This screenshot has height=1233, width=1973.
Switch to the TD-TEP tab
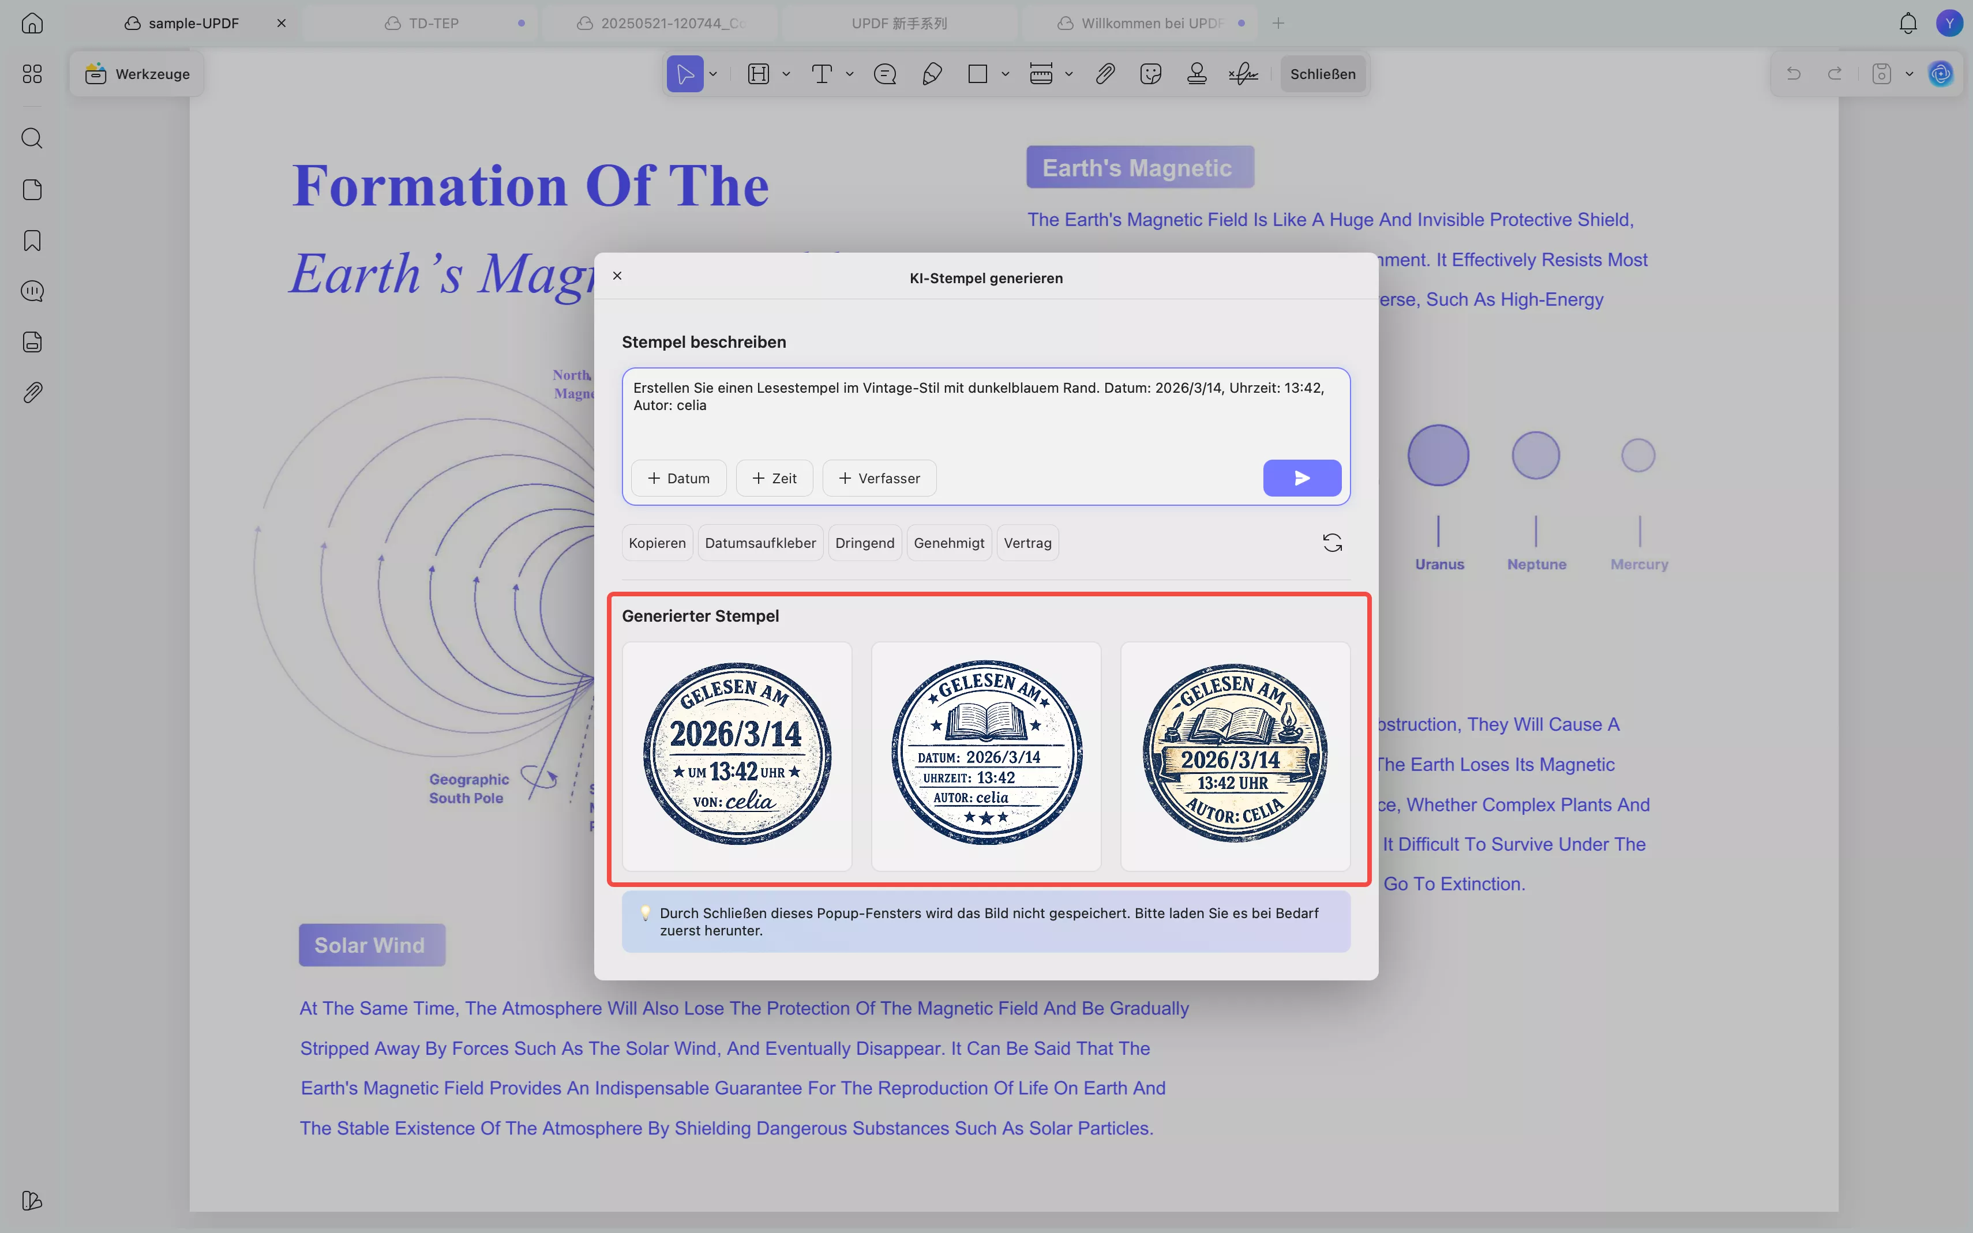pos(433,23)
